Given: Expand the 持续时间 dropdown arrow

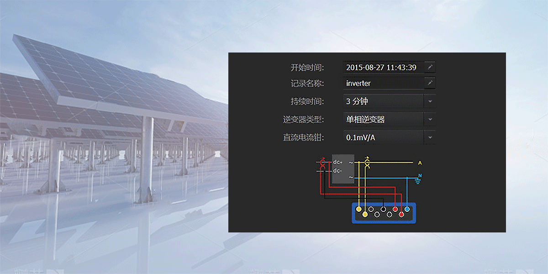Looking at the screenshot, I should (430, 101).
